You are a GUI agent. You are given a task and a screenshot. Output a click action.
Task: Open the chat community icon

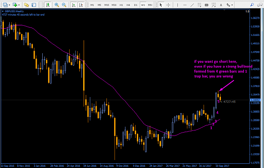click(260, 5)
